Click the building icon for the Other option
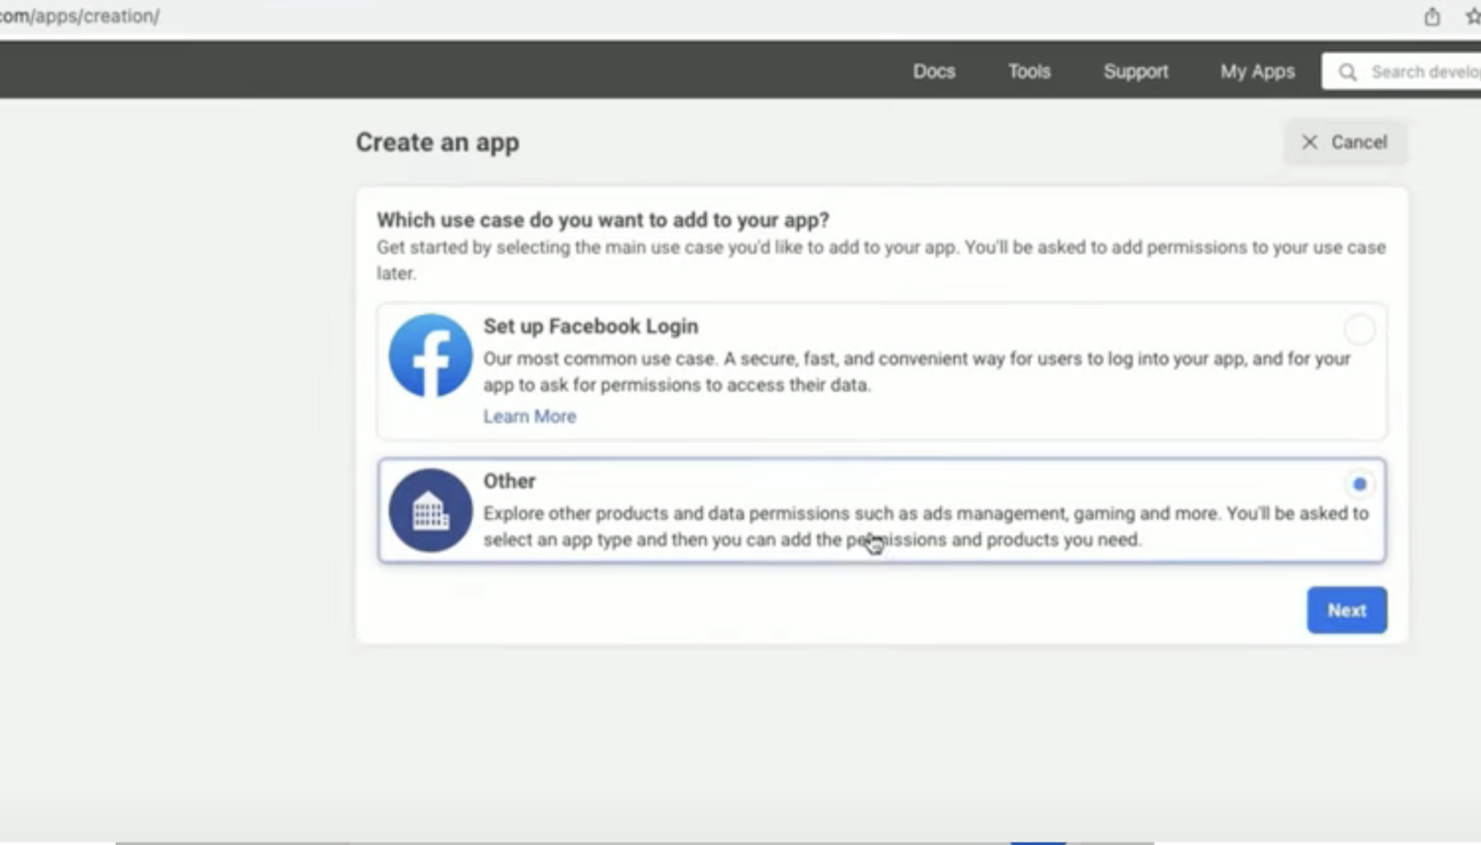 (429, 509)
